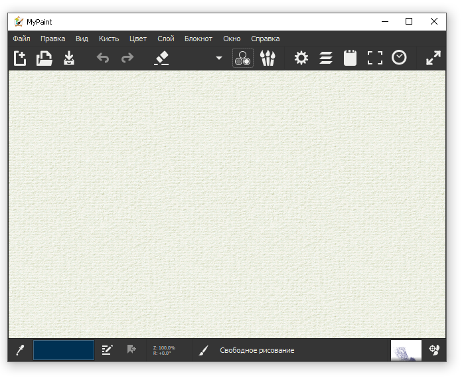The height and width of the screenshot is (386, 470).
Task: Open the brush and color history clock icon
Action: 399,58
